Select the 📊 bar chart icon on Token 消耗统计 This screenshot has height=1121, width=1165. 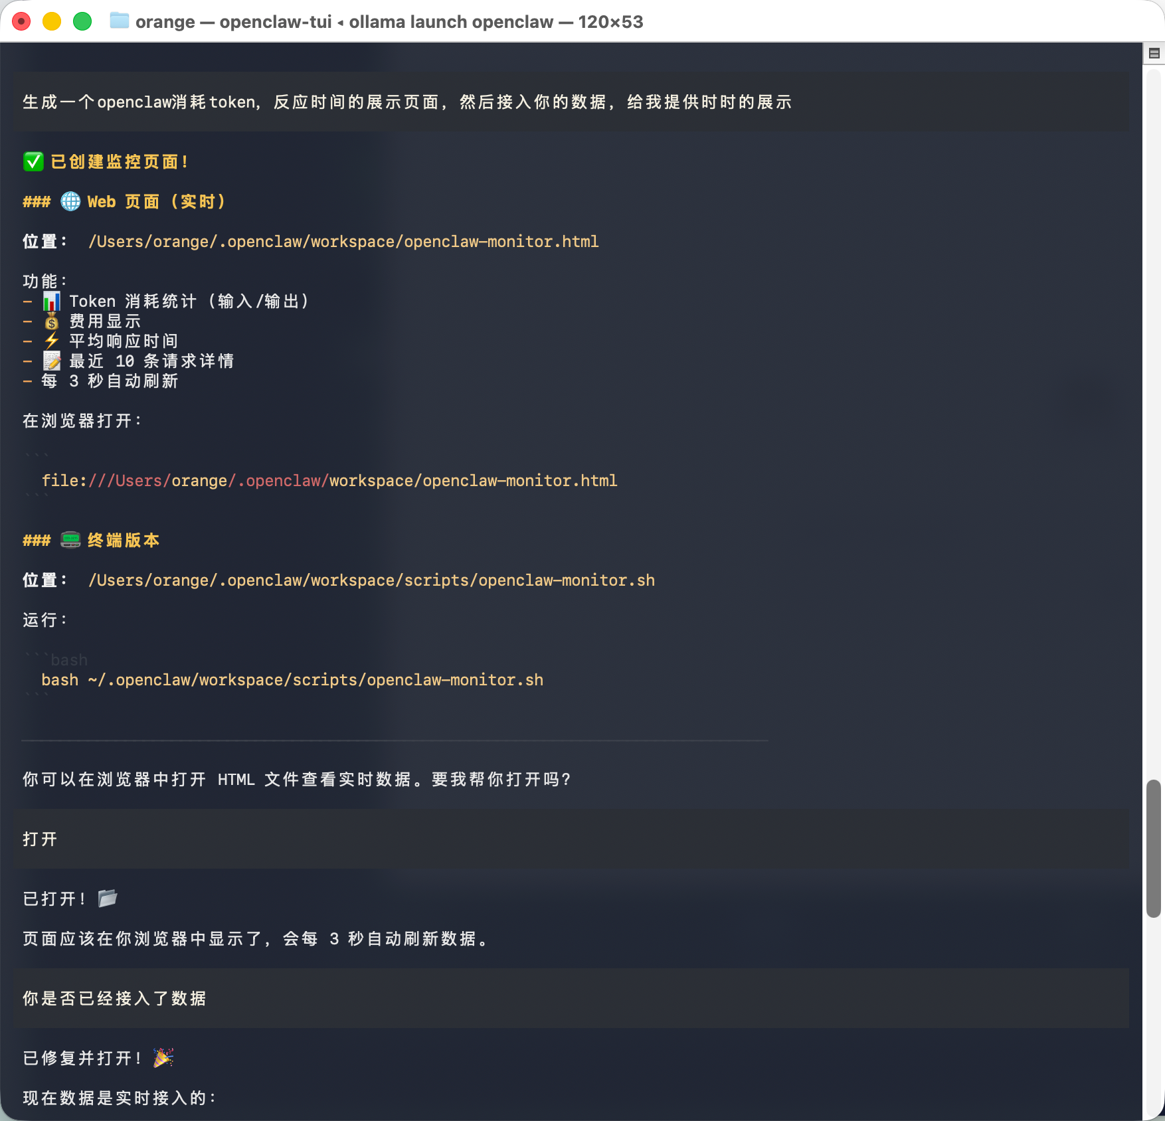pyautogui.click(x=52, y=300)
